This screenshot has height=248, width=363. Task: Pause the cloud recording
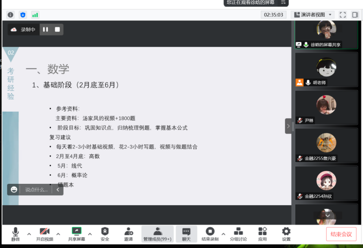click(46, 30)
